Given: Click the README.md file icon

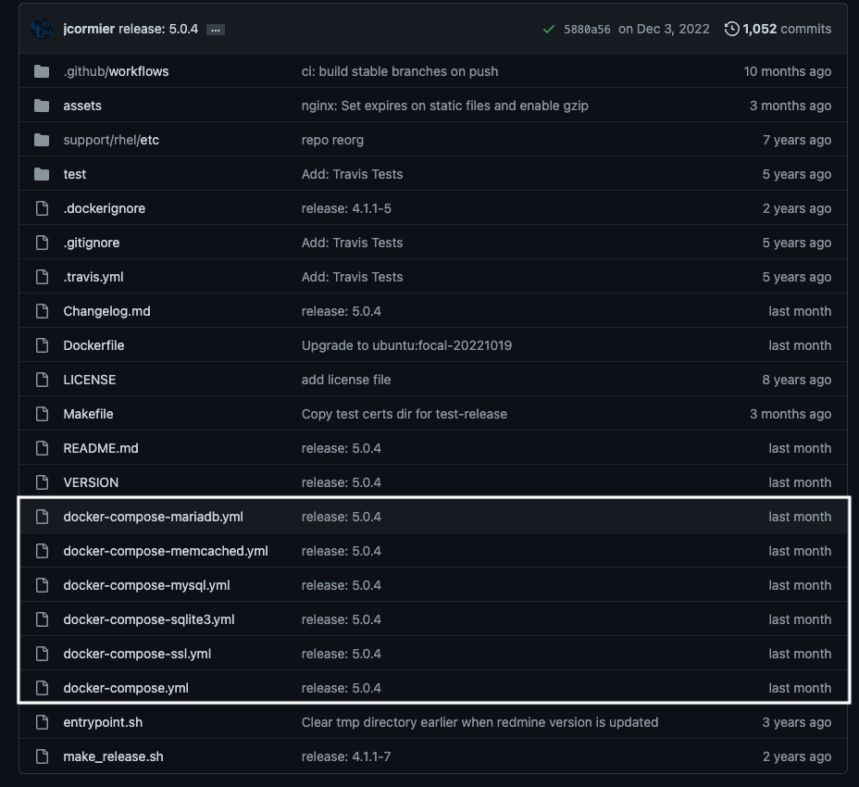Looking at the screenshot, I should (x=42, y=448).
